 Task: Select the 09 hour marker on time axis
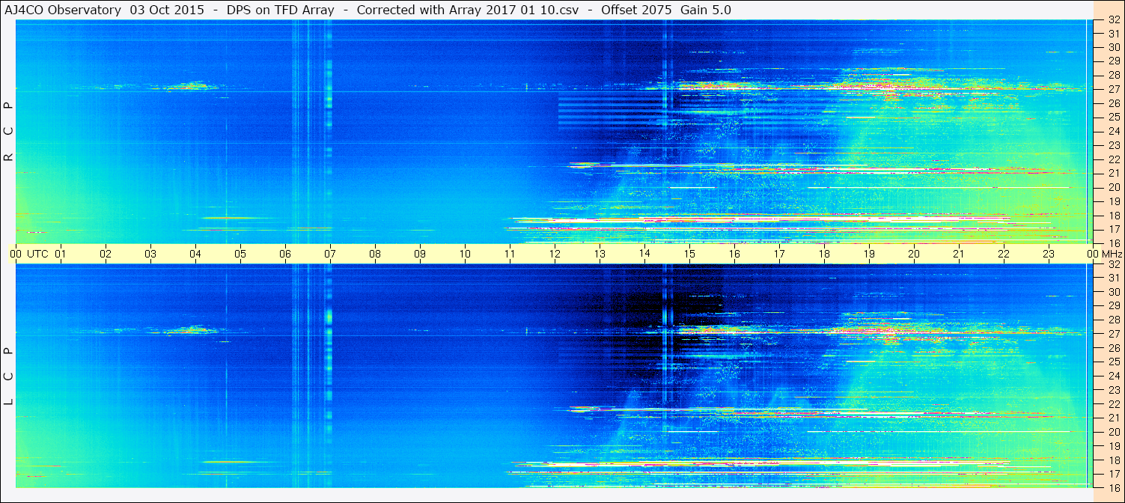click(420, 254)
